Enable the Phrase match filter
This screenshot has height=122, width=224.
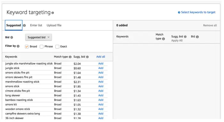42,47
